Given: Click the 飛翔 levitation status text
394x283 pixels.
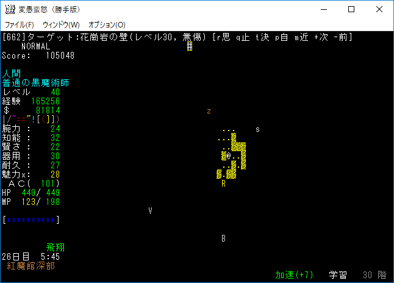Looking at the screenshot, I should tap(56, 248).
